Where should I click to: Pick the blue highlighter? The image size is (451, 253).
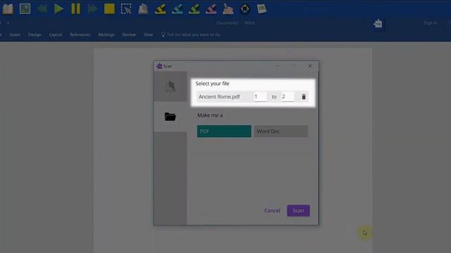pyautogui.click(x=177, y=9)
